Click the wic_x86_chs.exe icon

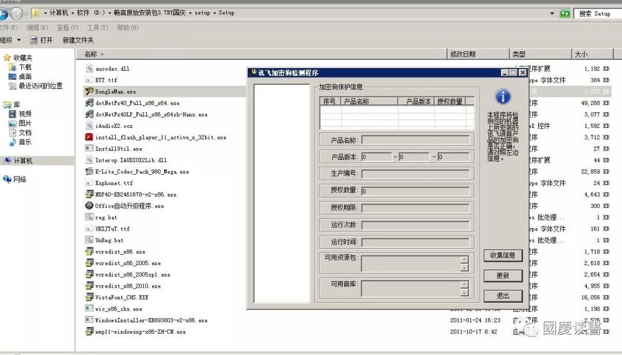click(x=89, y=308)
